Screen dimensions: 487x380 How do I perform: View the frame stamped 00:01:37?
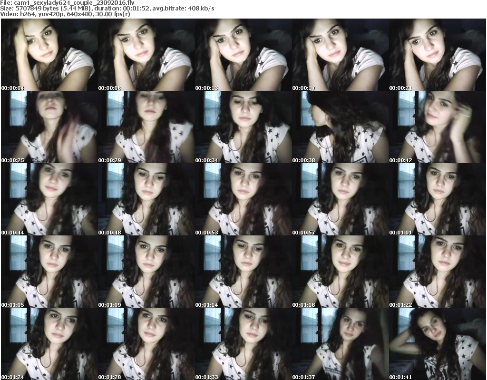(341, 344)
